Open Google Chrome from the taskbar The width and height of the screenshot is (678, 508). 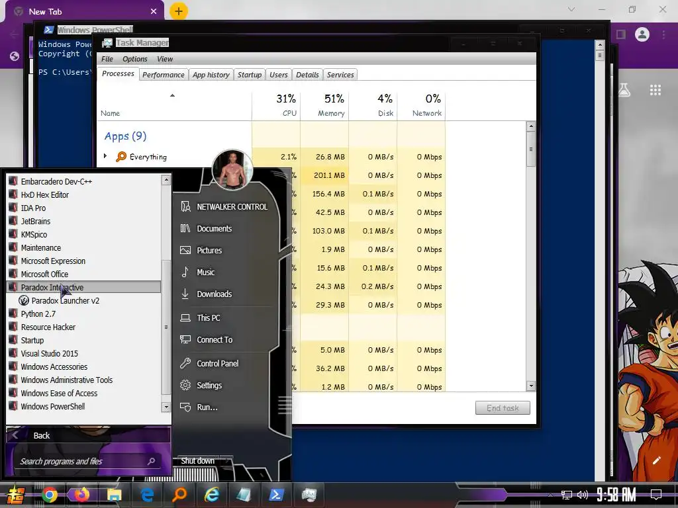[x=49, y=495]
